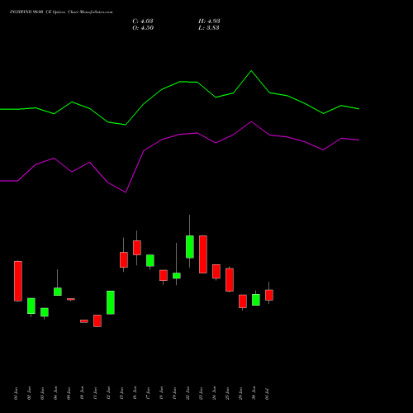Click the '16 Jun' date axis label
The height and width of the screenshot is (413, 413).
[135, 393]
